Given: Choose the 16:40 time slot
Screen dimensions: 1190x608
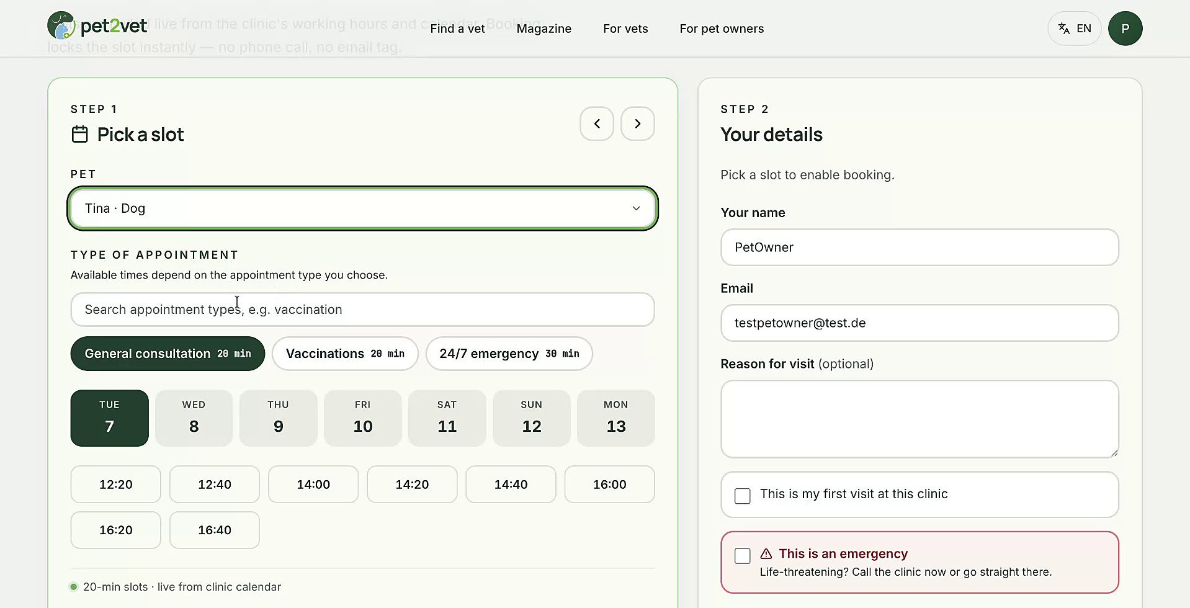Looking at the screenshot, I should [215, 530].
